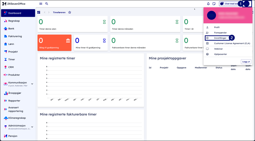The height and width of the screenshot is (141, 255).
Task: Click the Prosjekt sidebar icon
Action: (6, 52)
